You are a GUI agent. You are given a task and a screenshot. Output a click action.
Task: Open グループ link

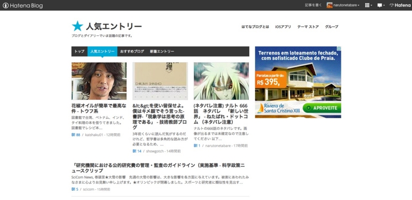pos(332,27)
